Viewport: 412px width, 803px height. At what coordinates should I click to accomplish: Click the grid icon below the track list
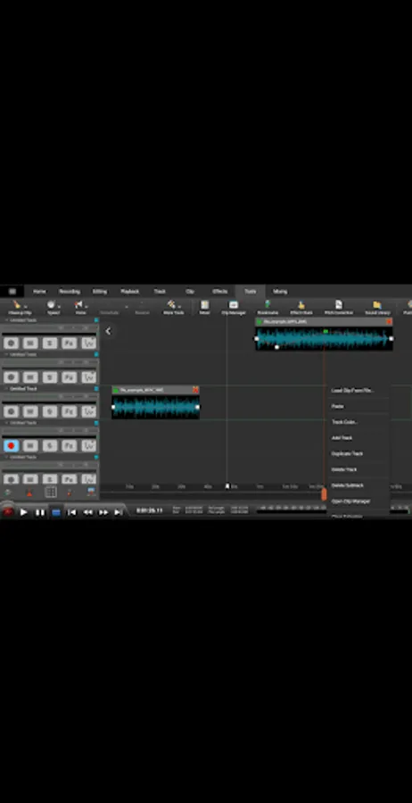click(x=51, y=493)
